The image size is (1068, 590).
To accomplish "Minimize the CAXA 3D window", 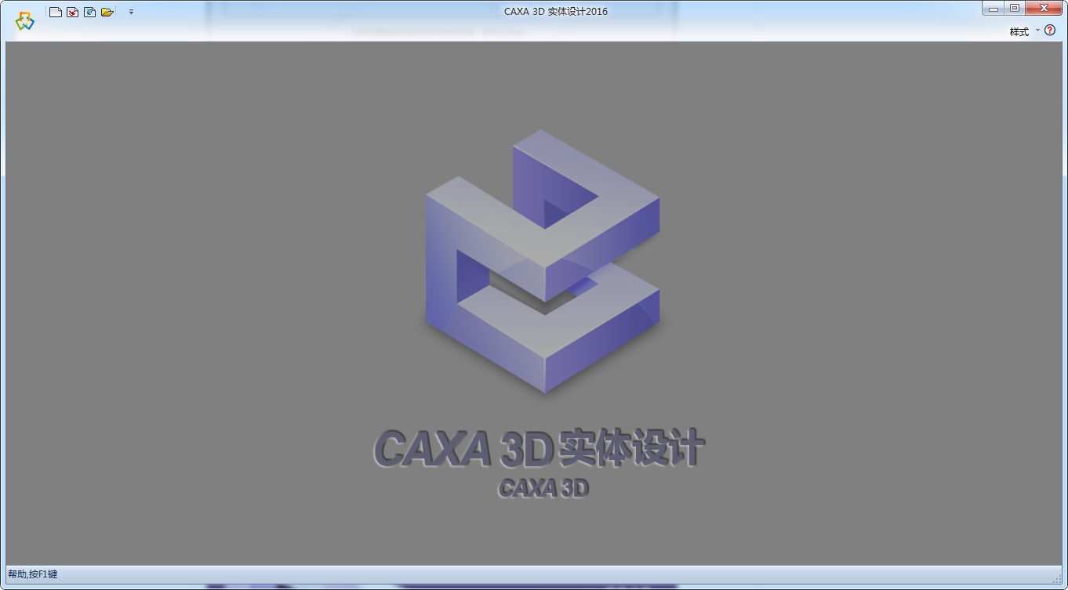I will (994, 8).
